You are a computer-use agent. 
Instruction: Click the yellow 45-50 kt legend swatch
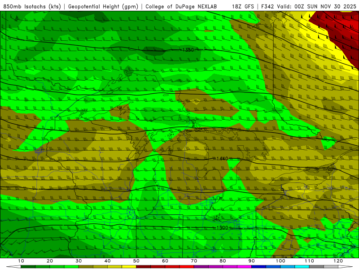[129, 267]
